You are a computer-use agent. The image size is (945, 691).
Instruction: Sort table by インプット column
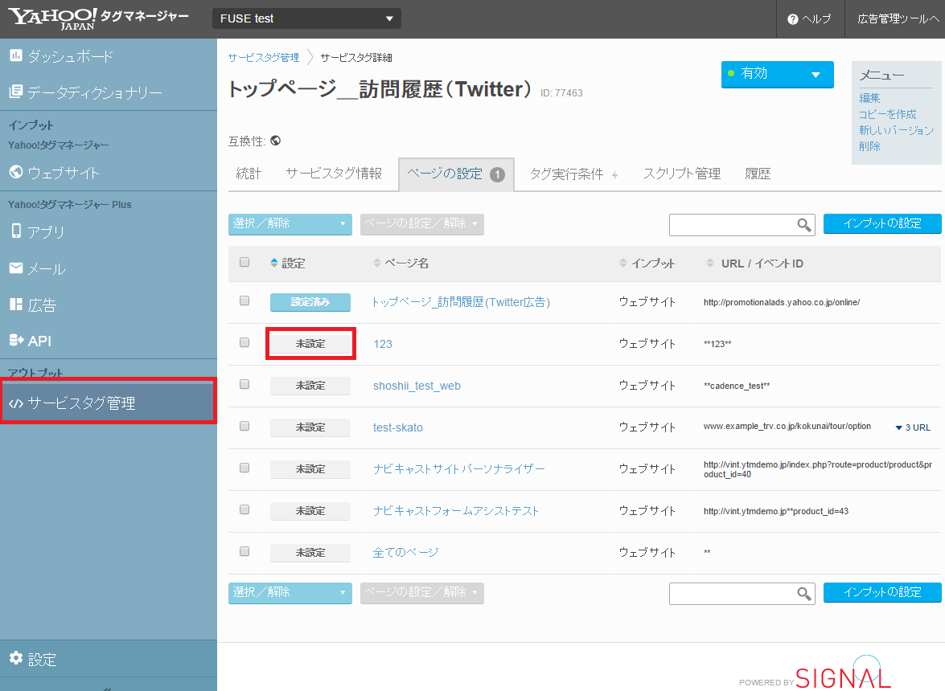tap(647, 263)
